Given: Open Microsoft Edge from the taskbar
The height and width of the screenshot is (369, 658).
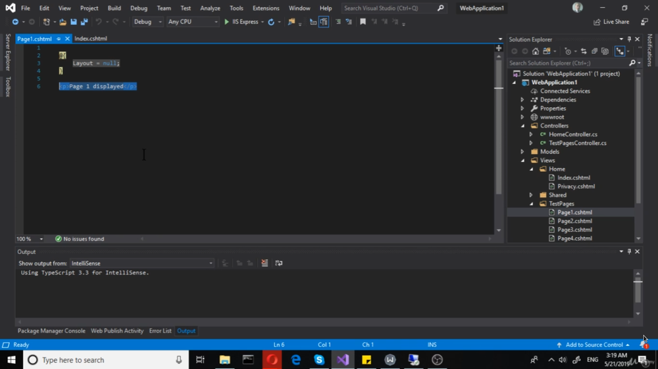Looking at the screenshot, I should [x=296, y=360].
